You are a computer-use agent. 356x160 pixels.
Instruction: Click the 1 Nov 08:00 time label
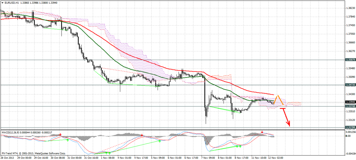pos(108,157)
